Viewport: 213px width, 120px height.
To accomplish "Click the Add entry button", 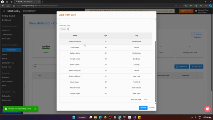I will tap(197, 66).
